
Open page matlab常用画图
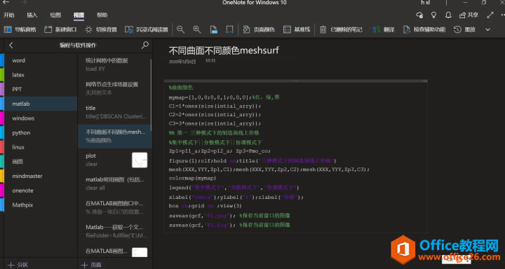(114, 184)
